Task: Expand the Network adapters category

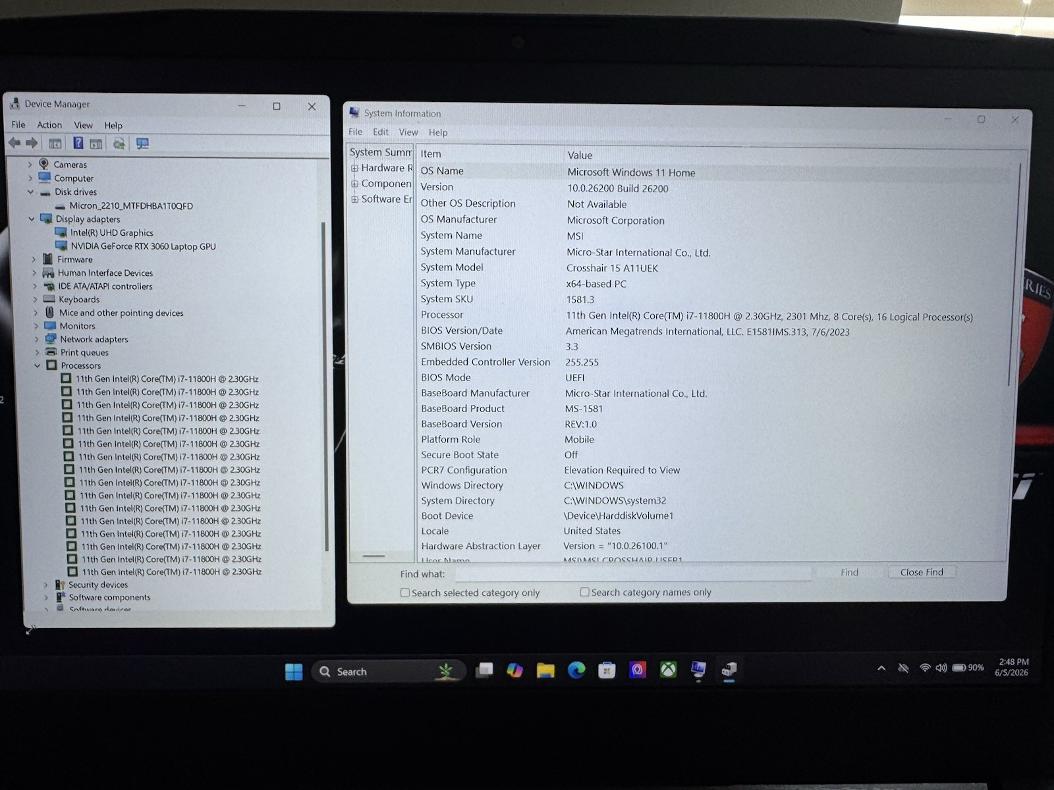Action: 36,339
